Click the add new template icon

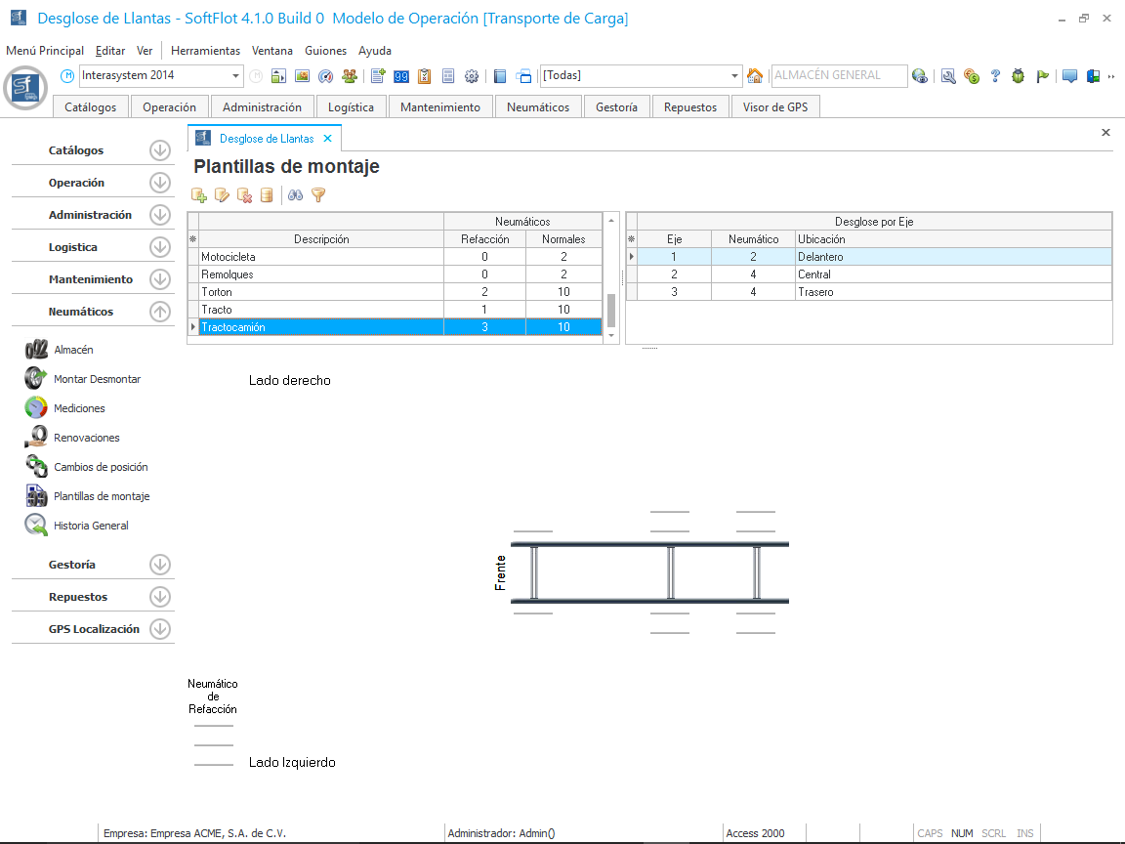[199, 195]
